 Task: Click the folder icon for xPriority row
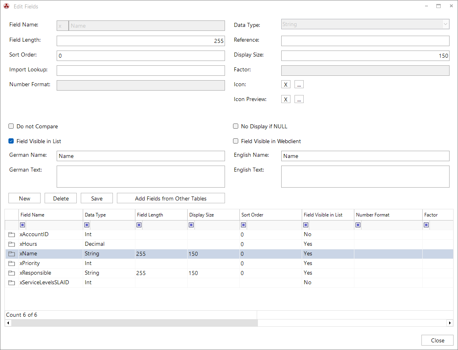[x=12, y=263]
